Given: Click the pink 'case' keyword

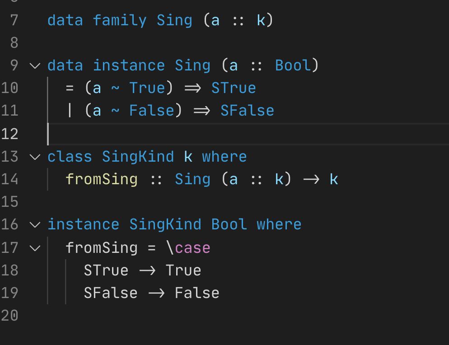Looking at the screenshot, I should pos(192,248).
